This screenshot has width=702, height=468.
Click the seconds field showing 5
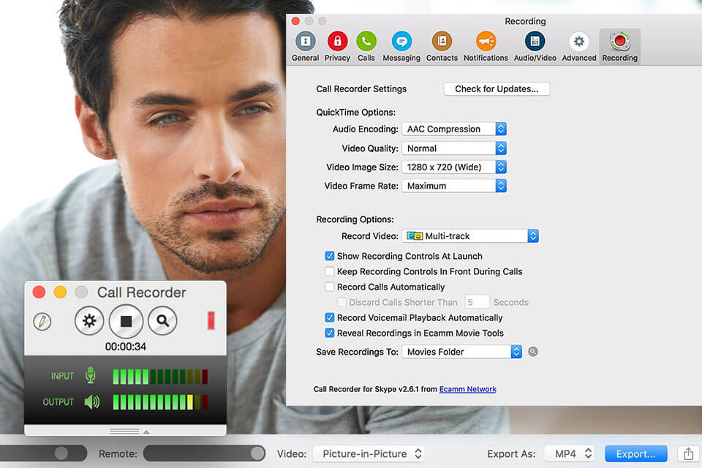(478, 302)
